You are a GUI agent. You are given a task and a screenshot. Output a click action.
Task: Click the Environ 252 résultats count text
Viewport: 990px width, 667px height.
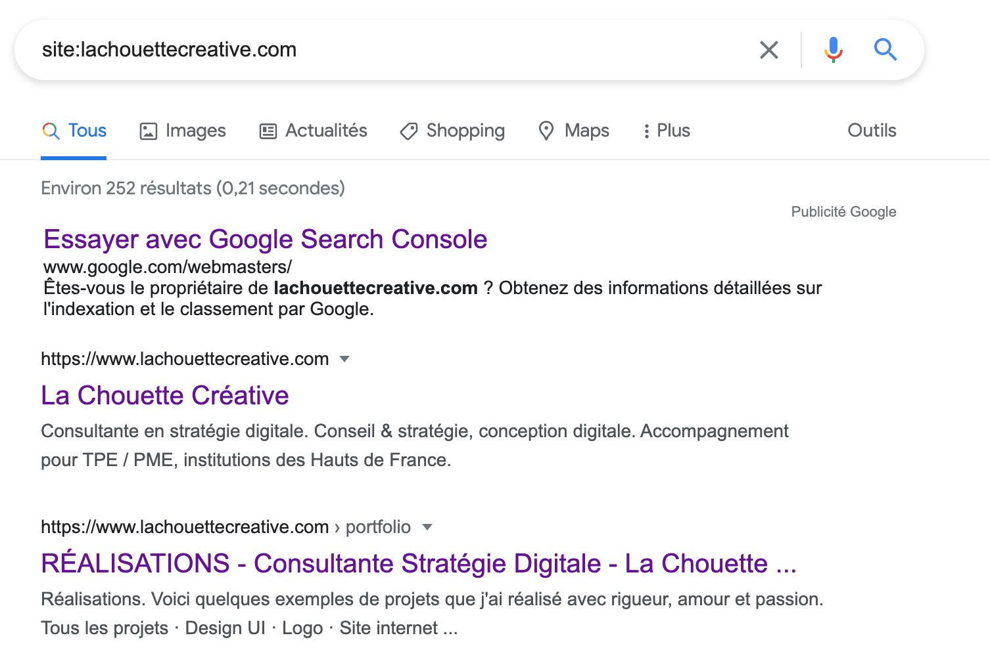click(193, 188)
